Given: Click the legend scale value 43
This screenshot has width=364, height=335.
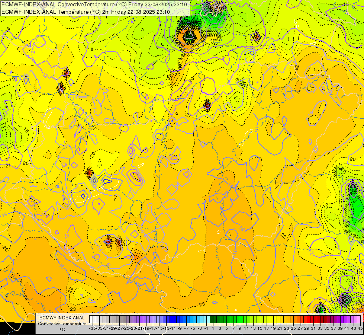Looking at the screenshot, I should click(354, 329).
